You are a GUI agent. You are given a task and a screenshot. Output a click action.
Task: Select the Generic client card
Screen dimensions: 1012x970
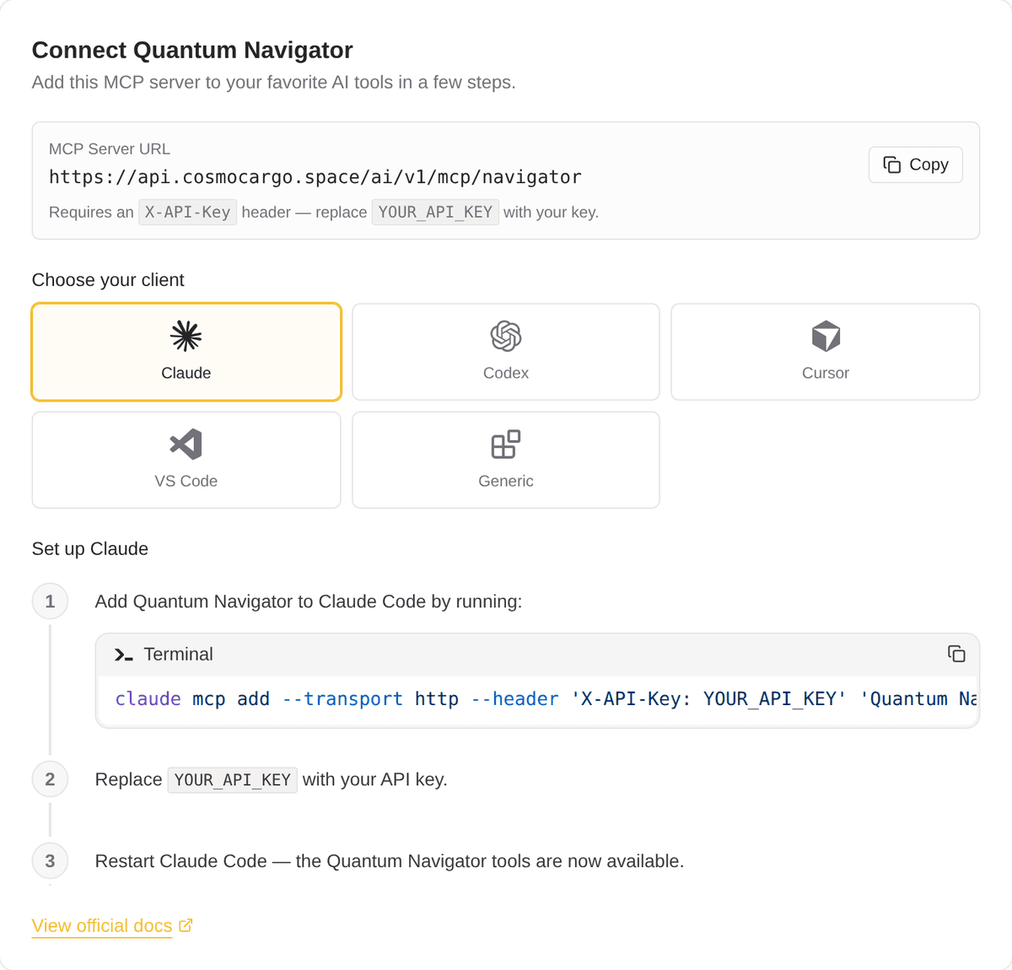(x=506, y=460)
